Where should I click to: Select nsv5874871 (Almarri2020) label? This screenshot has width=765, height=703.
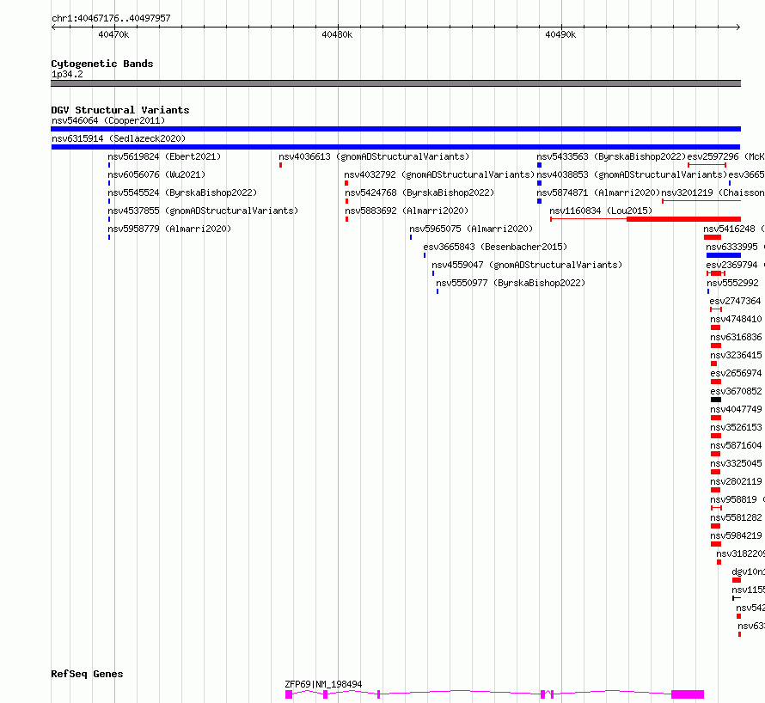[598, 193]
